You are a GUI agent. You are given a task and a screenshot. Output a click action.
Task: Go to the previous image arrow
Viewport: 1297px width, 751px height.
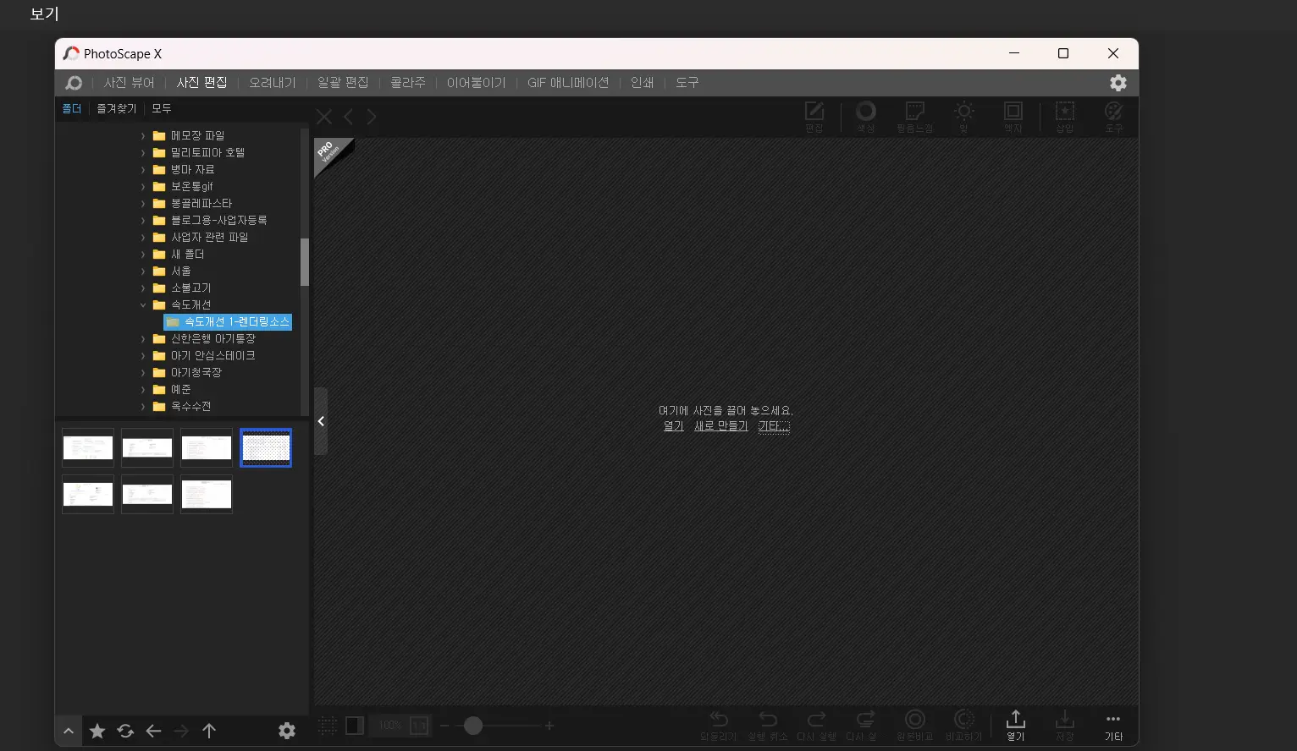[348, 117]
